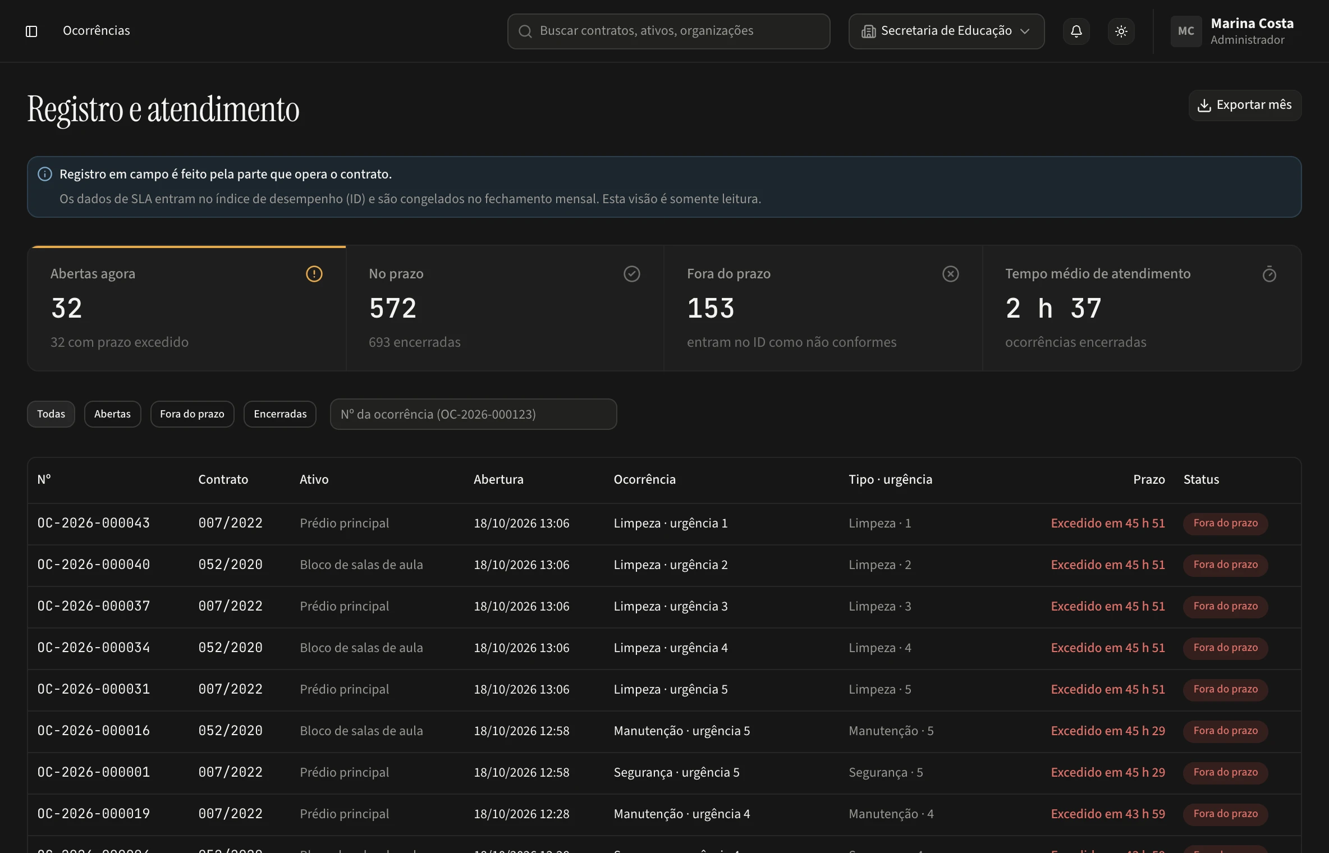
Task: Click the check icon on No prazo
Action: tap(632, 274)
